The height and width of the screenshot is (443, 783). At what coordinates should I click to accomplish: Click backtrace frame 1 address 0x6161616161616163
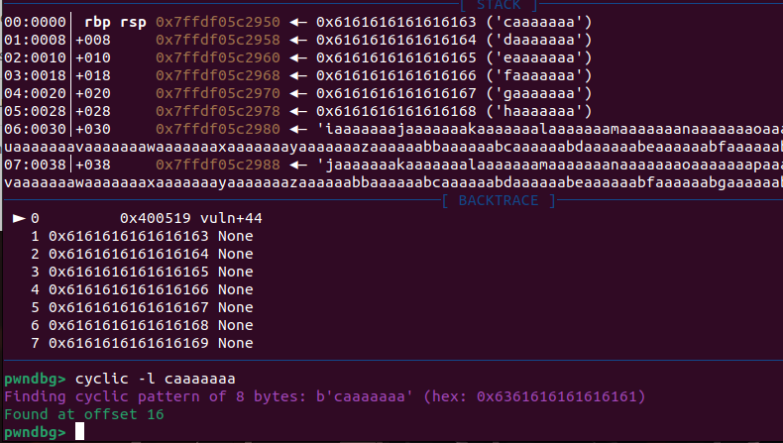pyautogui.click(x=129, y=236)
